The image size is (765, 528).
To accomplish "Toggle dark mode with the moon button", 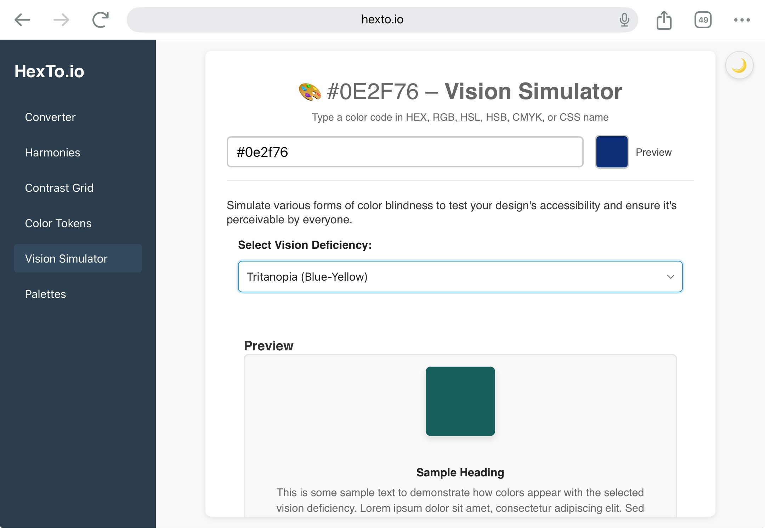I will click(739, 65).
